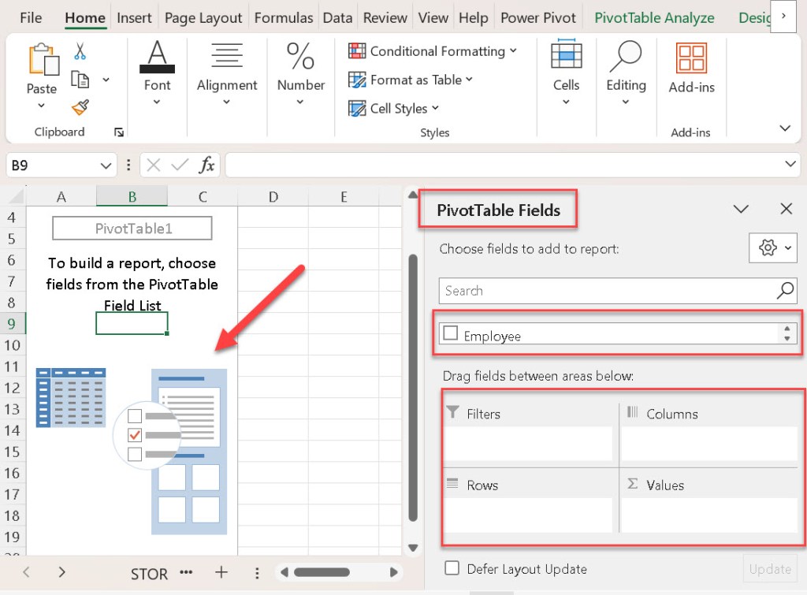Image resolution: width=807 pixels, height=595 pixels.
Task: Click the horizontal scroll right arrow
Action: pyautogui.click(x=394, y=572)
